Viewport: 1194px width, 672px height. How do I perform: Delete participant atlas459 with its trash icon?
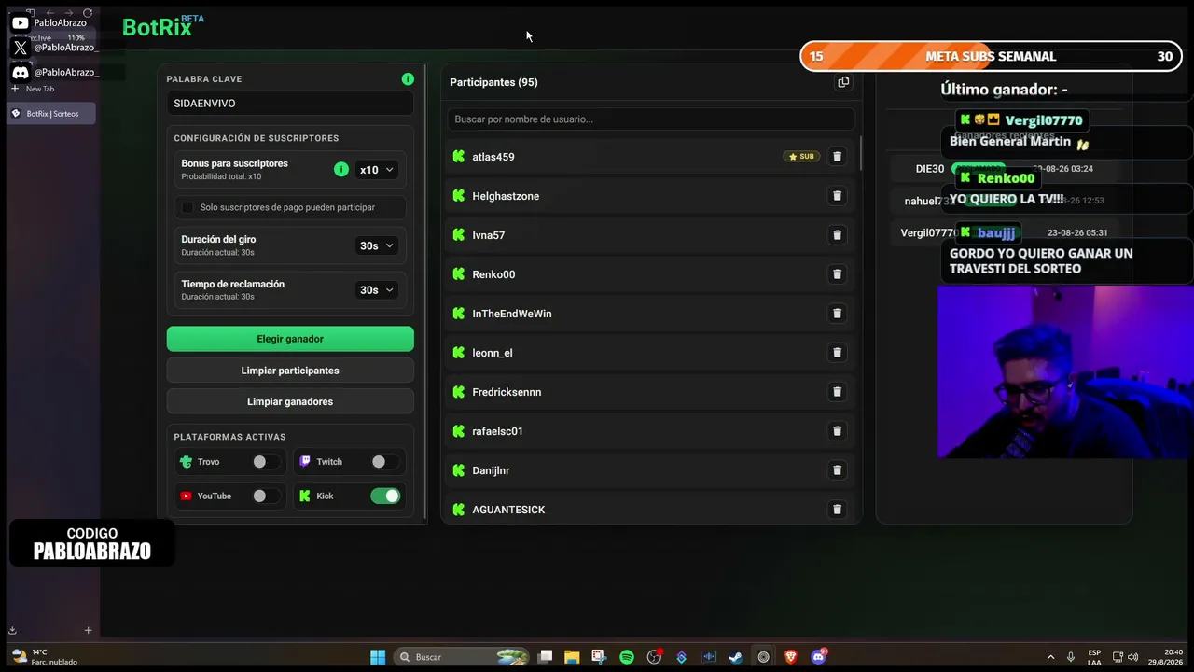[x=837, y=157]
